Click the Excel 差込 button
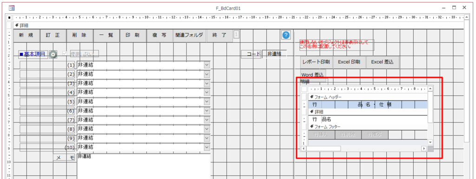Image resolution: width=476 pixels, height=179 pixels. coord(383,62)
